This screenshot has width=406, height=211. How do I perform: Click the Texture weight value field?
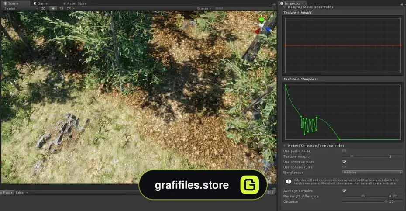[x=395, y=156]
